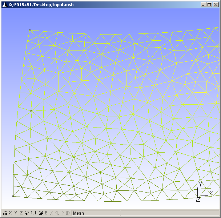Toggle mouse selection with the S button

click(x=46, y=213)
